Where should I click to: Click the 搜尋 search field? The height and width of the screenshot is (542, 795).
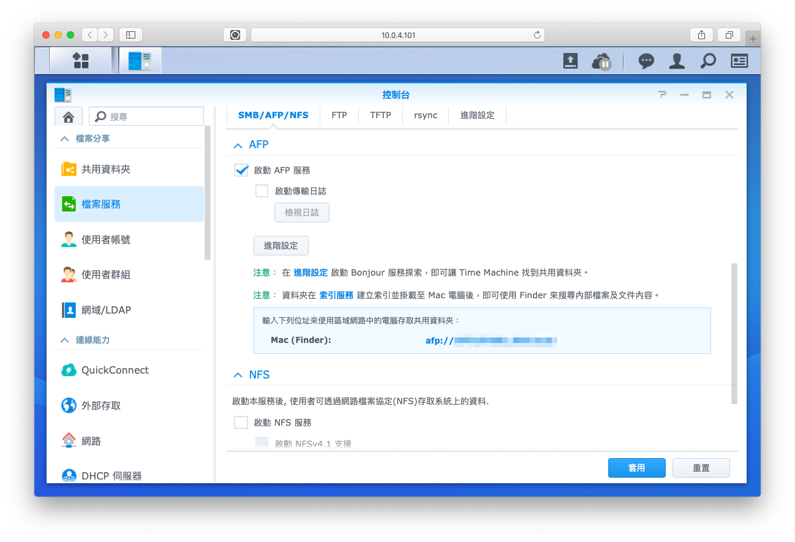point(146,116)
